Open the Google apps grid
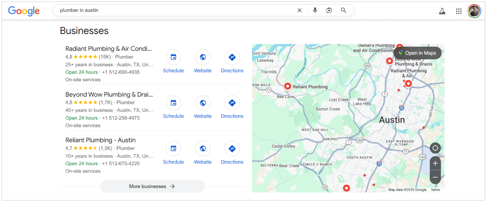487x202 pixels. (x=459, y=11)
